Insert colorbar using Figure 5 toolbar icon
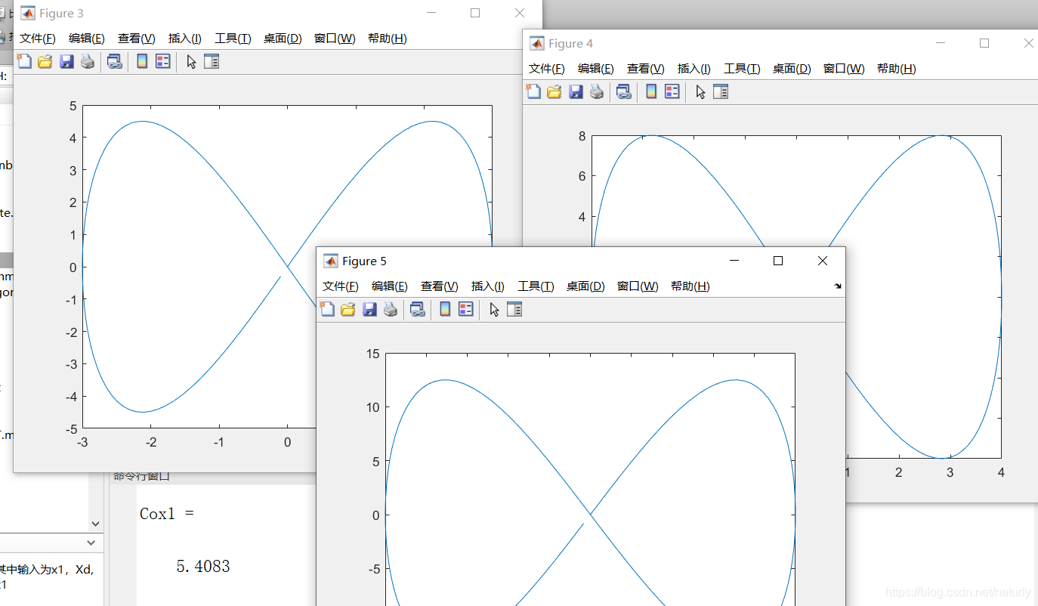Viewport: 1038px width, 606px height. tap(445, 310)
